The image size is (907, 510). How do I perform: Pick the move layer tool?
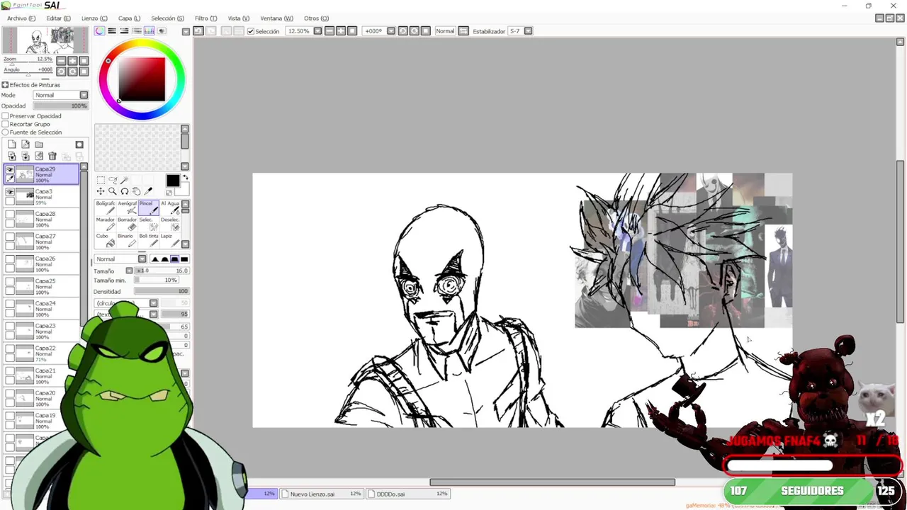101,191
